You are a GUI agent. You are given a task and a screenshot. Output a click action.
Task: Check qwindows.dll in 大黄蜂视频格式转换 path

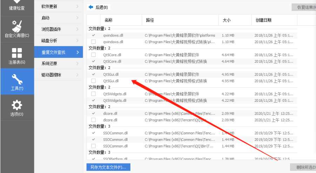click(x=93, y=42)
